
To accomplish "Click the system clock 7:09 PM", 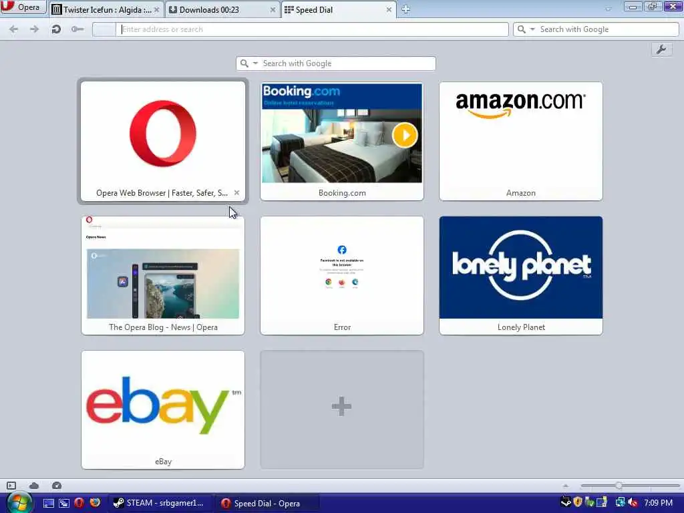I will click(658, 503).
